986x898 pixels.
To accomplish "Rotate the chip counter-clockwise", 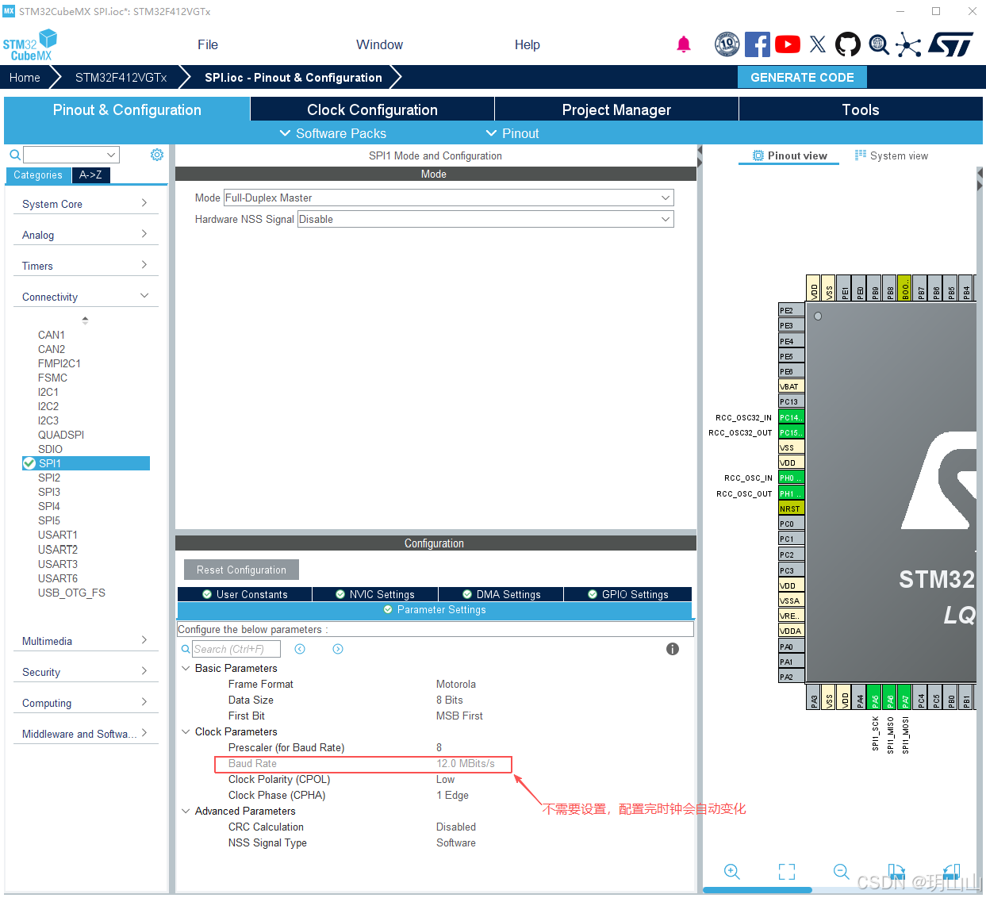I will pos(951,872).
